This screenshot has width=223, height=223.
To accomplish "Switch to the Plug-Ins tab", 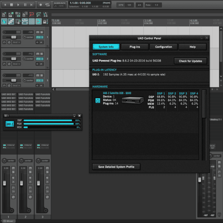I will click(135, 47).
